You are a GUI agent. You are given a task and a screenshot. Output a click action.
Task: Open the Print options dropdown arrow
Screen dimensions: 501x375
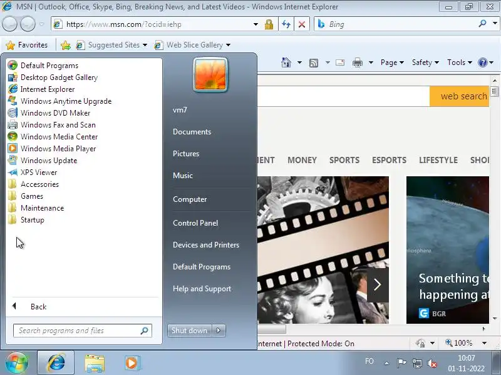371,62
